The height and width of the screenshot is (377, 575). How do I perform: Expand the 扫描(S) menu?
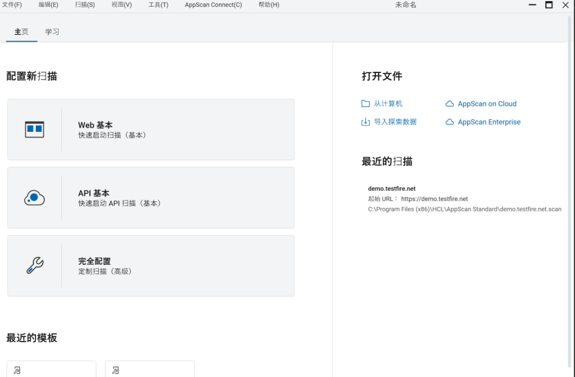pyautogui.click(x=84, y=4)
